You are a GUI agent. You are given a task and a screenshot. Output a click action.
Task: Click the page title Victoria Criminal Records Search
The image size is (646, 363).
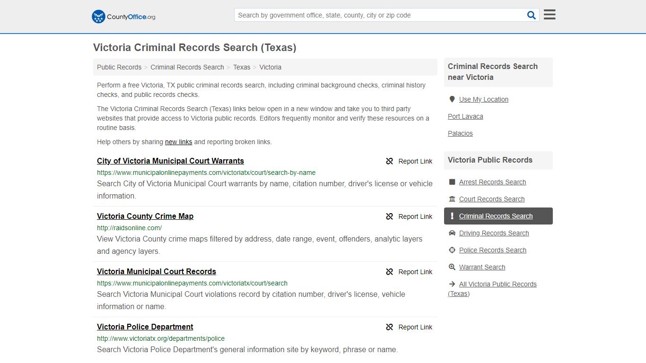194,48
